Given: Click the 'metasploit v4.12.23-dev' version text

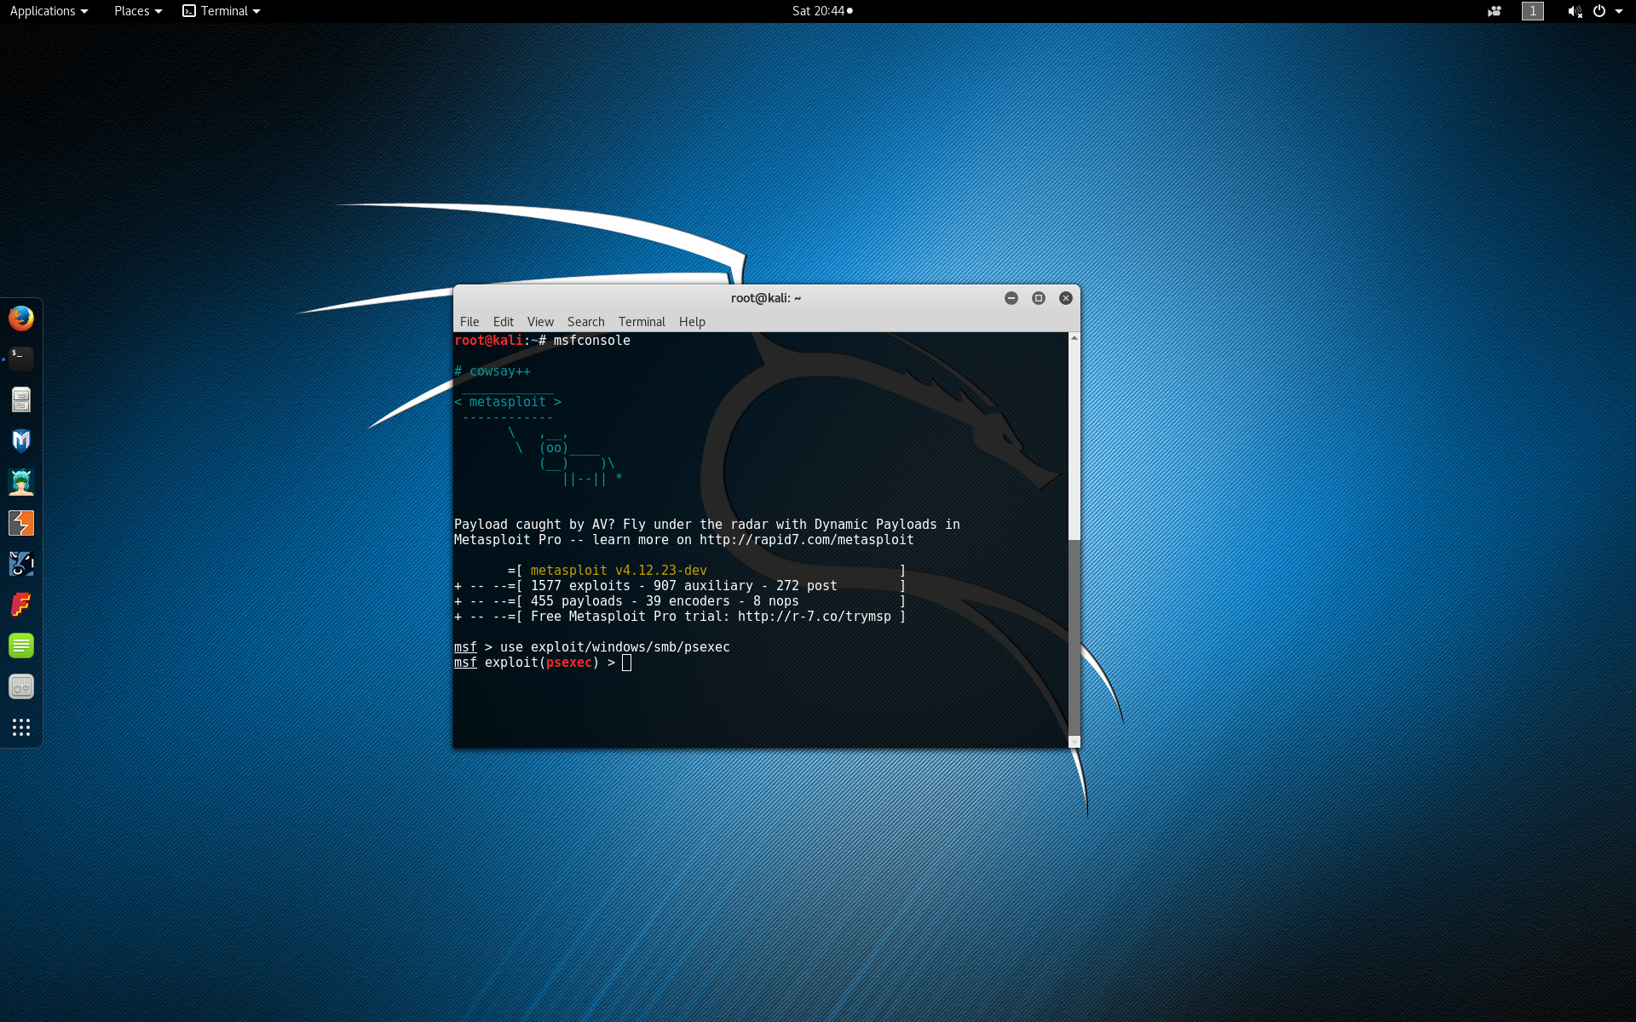Looking at the screenshot, I should tap(619, 571).
